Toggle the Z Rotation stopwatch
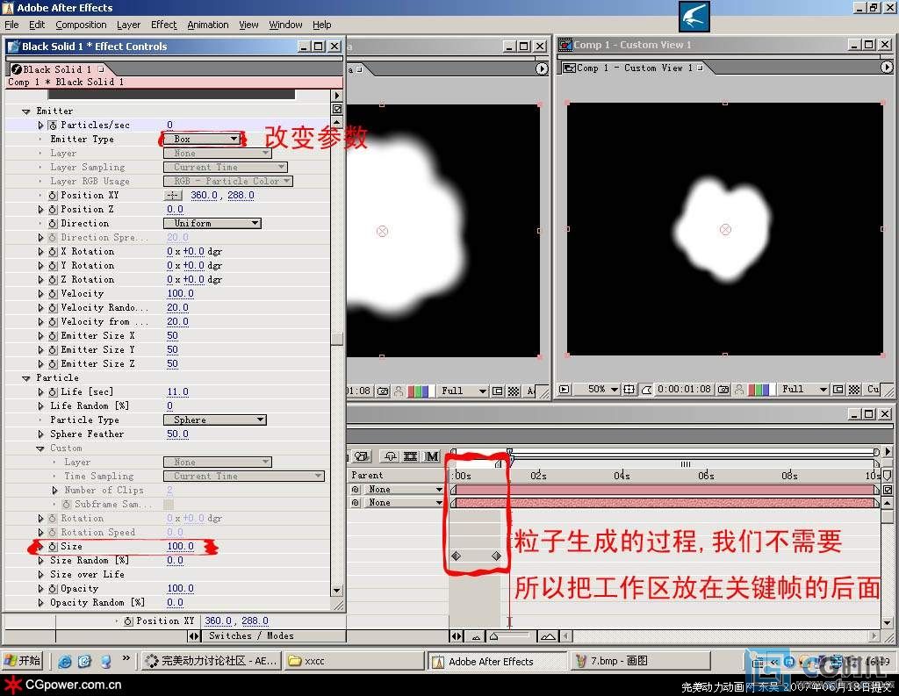 (53, 280)
